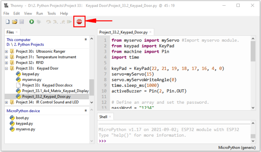Open the File menu
This screenshot has height=152, width=261.
coord(6,14)
